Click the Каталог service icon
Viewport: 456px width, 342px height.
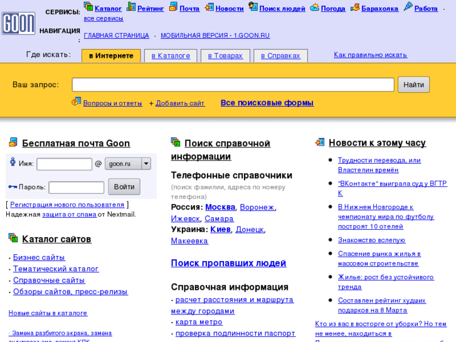click(88, 6)
